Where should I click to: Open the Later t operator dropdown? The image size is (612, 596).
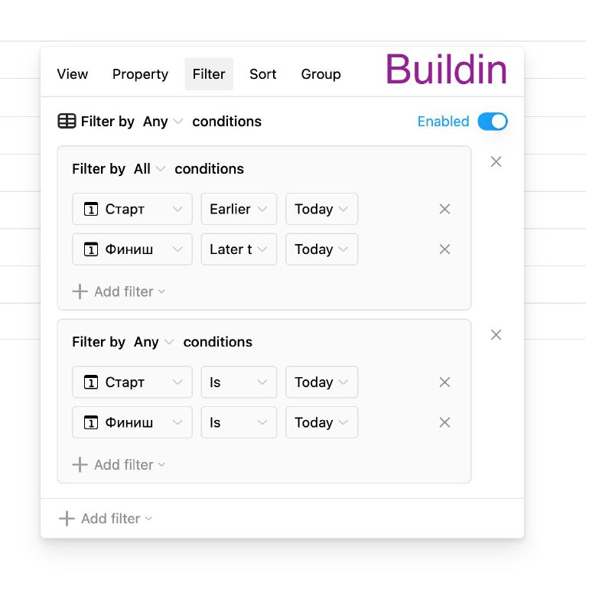point(239,249)
